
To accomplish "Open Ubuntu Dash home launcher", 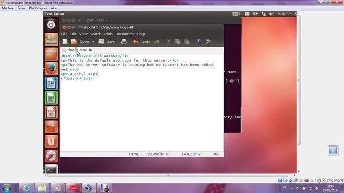I will [x=51, y=25].
